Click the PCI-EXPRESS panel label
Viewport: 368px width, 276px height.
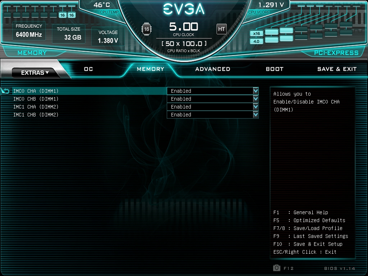[336, 53]
